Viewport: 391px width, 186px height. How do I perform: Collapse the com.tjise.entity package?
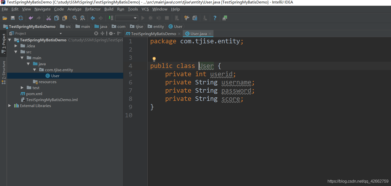[34, 70]
